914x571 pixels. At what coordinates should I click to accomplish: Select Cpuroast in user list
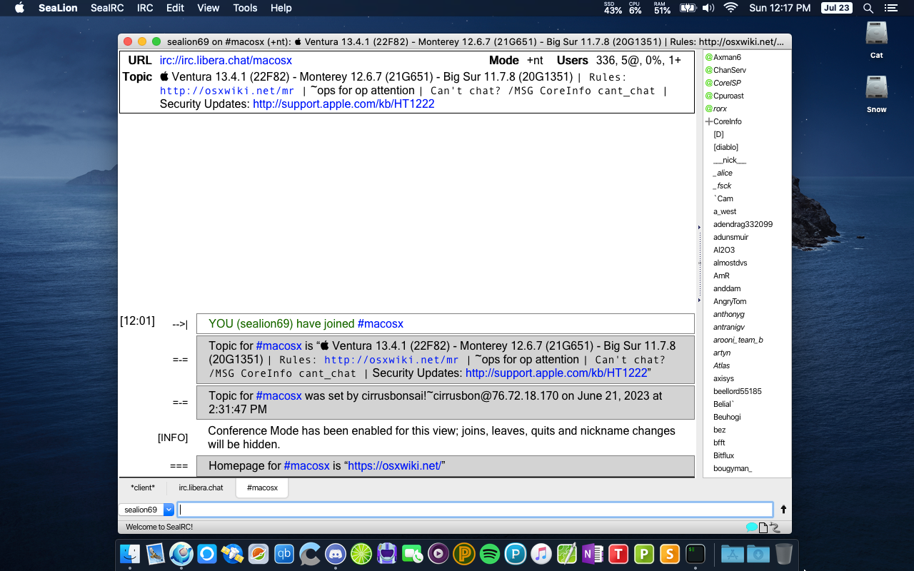[x=728, y=96]
